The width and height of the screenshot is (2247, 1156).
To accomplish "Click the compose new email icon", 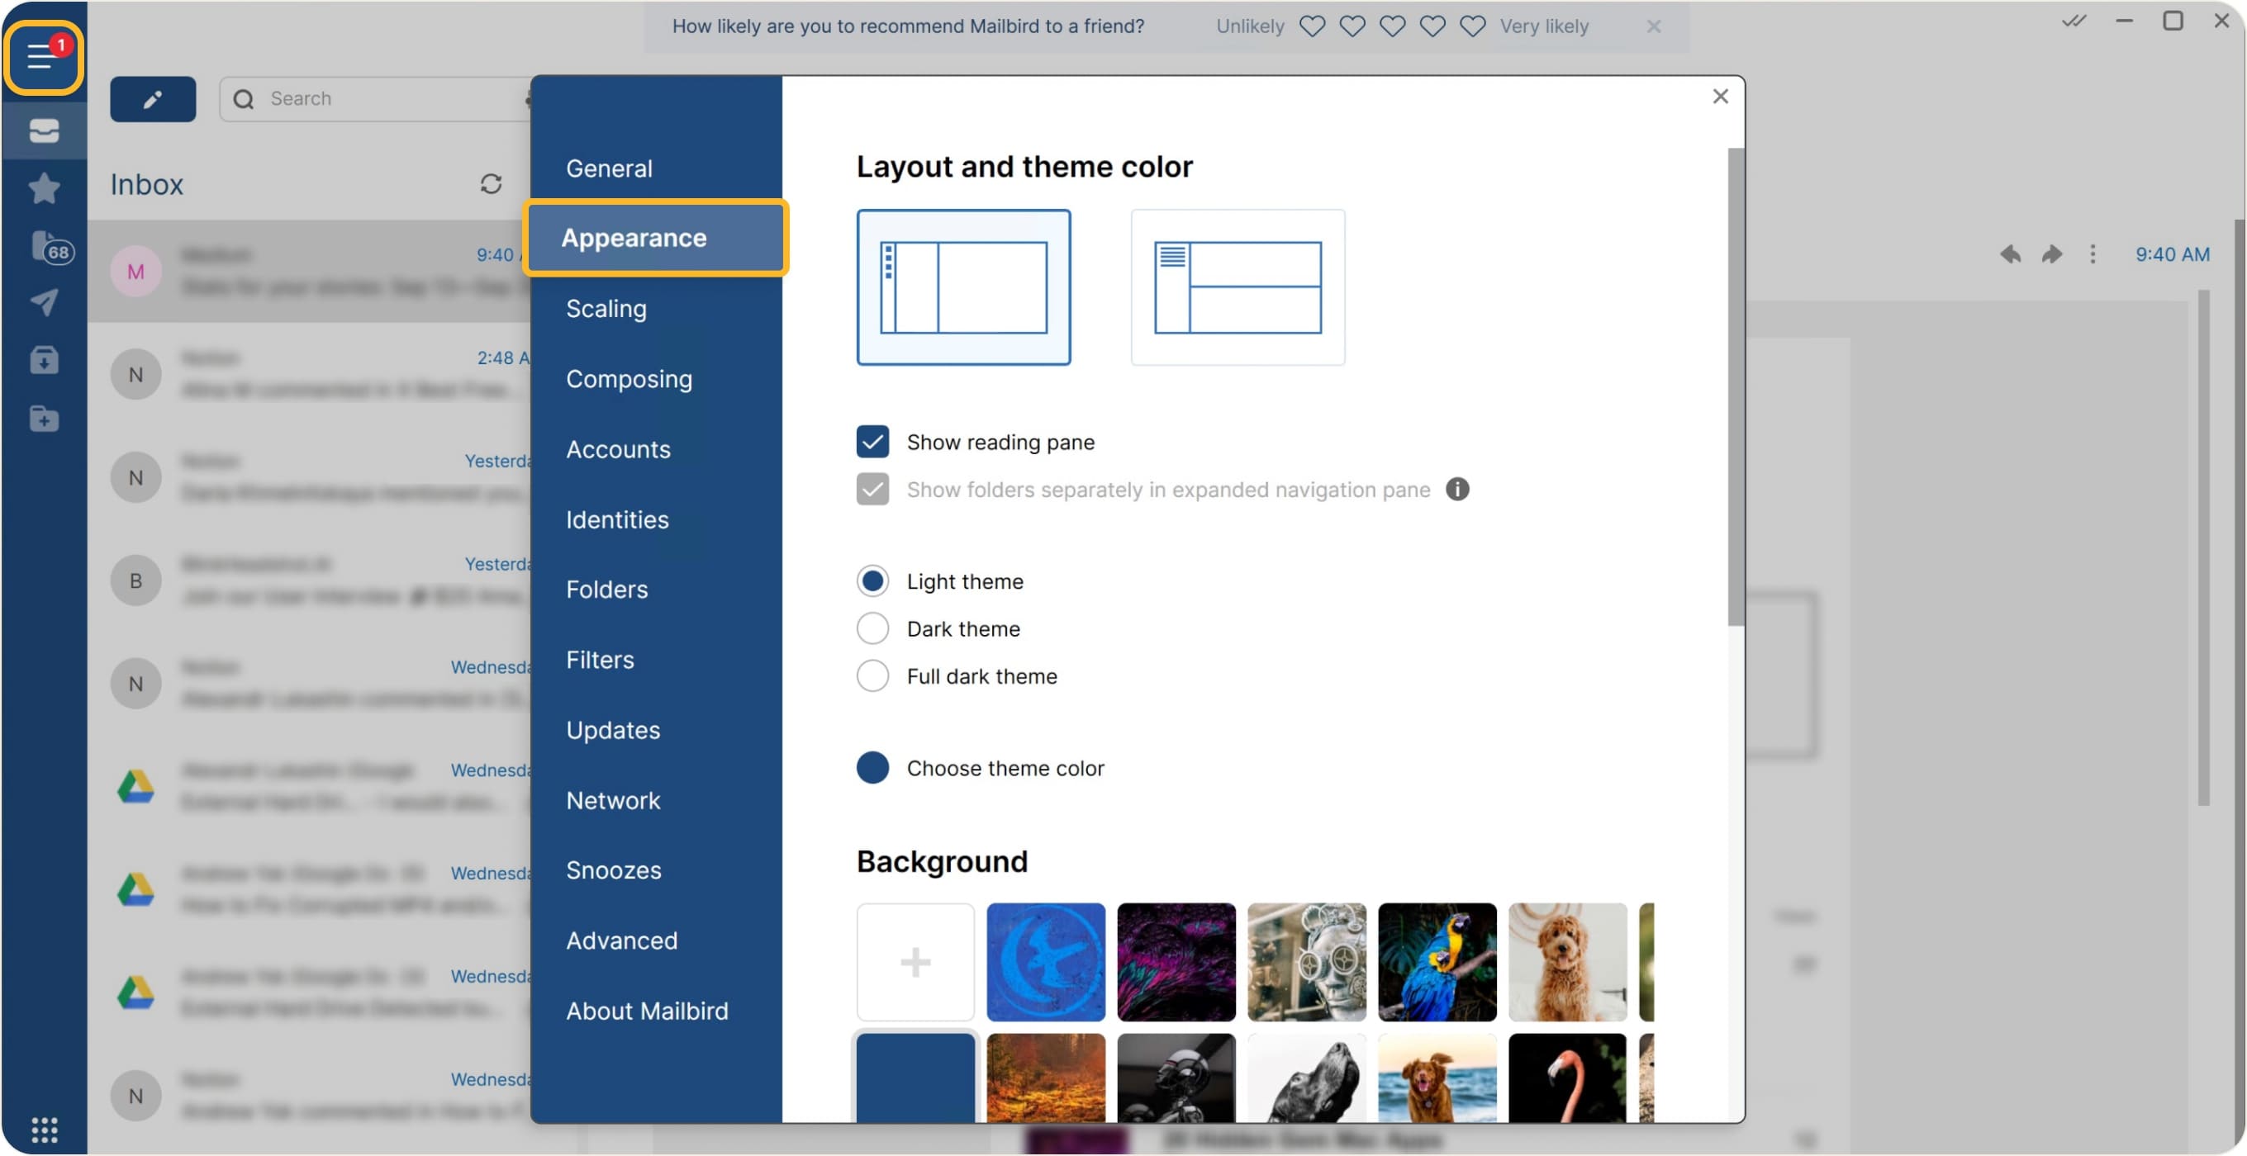I will point(152,97).
